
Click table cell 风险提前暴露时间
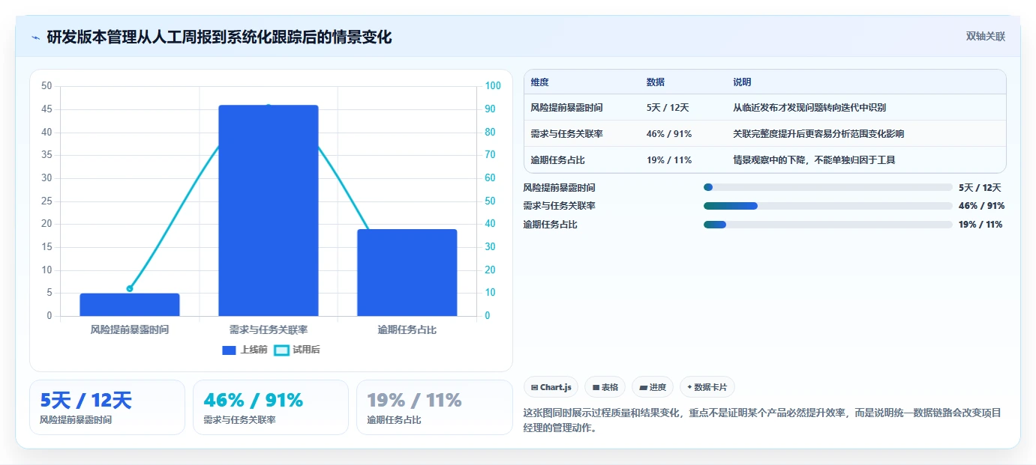pyautogui.click(x=566, y=108)
